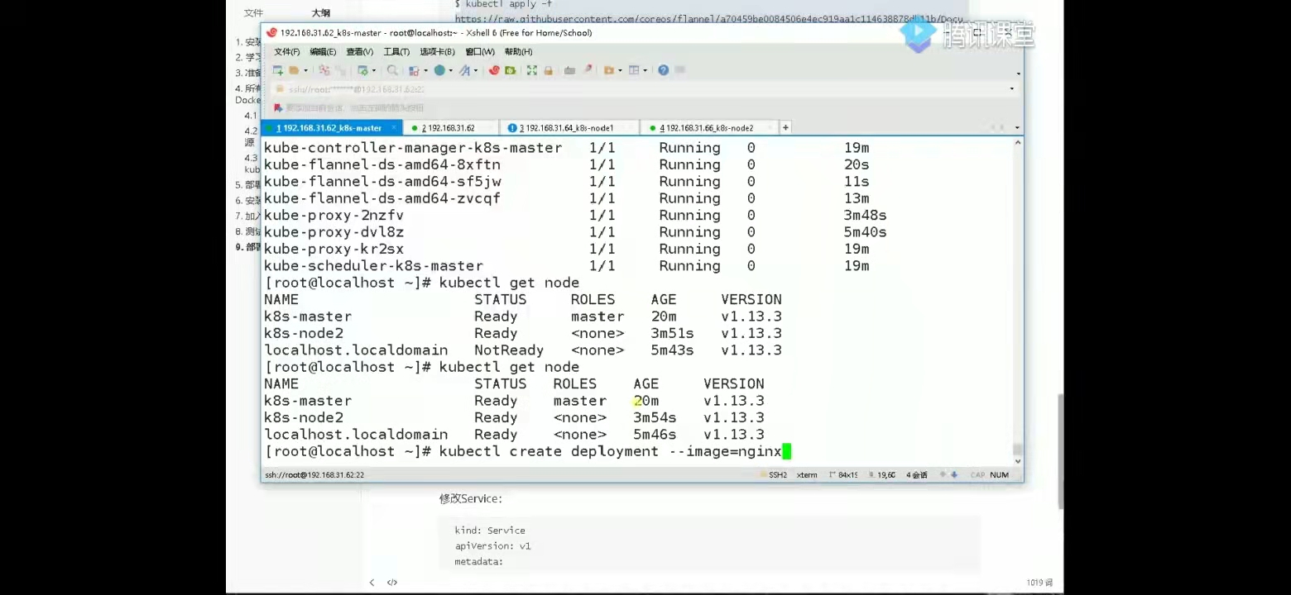
Task: Click NotReady status of localhost.localdomain
Action: (509, 350)
